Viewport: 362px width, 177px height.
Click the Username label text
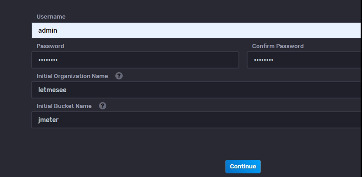[x=51, y=17]
